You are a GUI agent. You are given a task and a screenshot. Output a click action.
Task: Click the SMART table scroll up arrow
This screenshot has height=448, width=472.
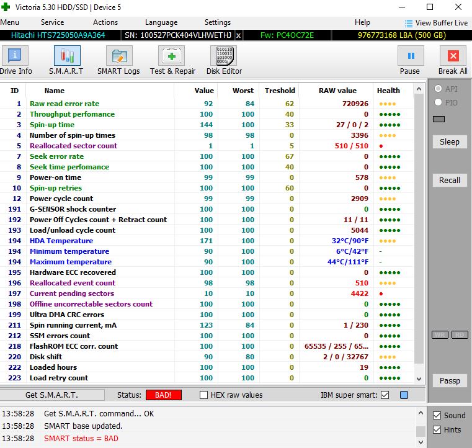point(419,89)
